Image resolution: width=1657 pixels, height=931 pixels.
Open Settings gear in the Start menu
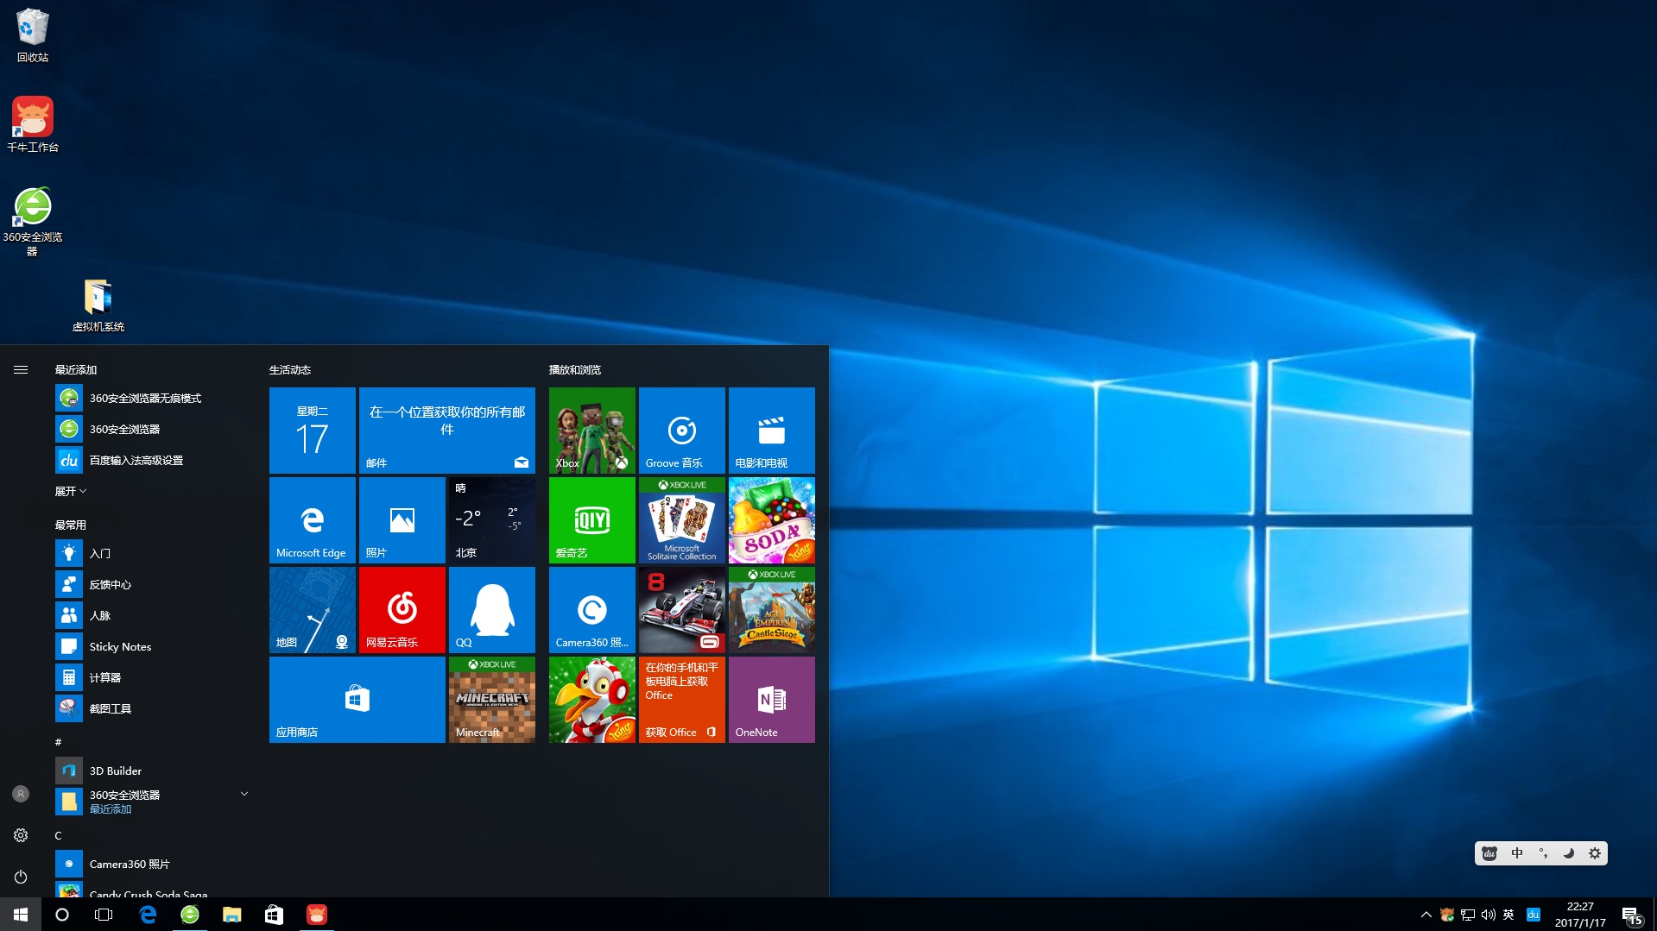21,835
